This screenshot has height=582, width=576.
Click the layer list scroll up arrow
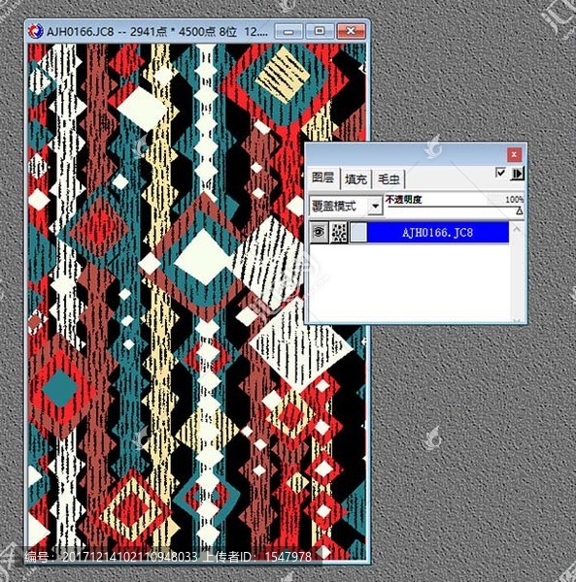pos(517,229)
